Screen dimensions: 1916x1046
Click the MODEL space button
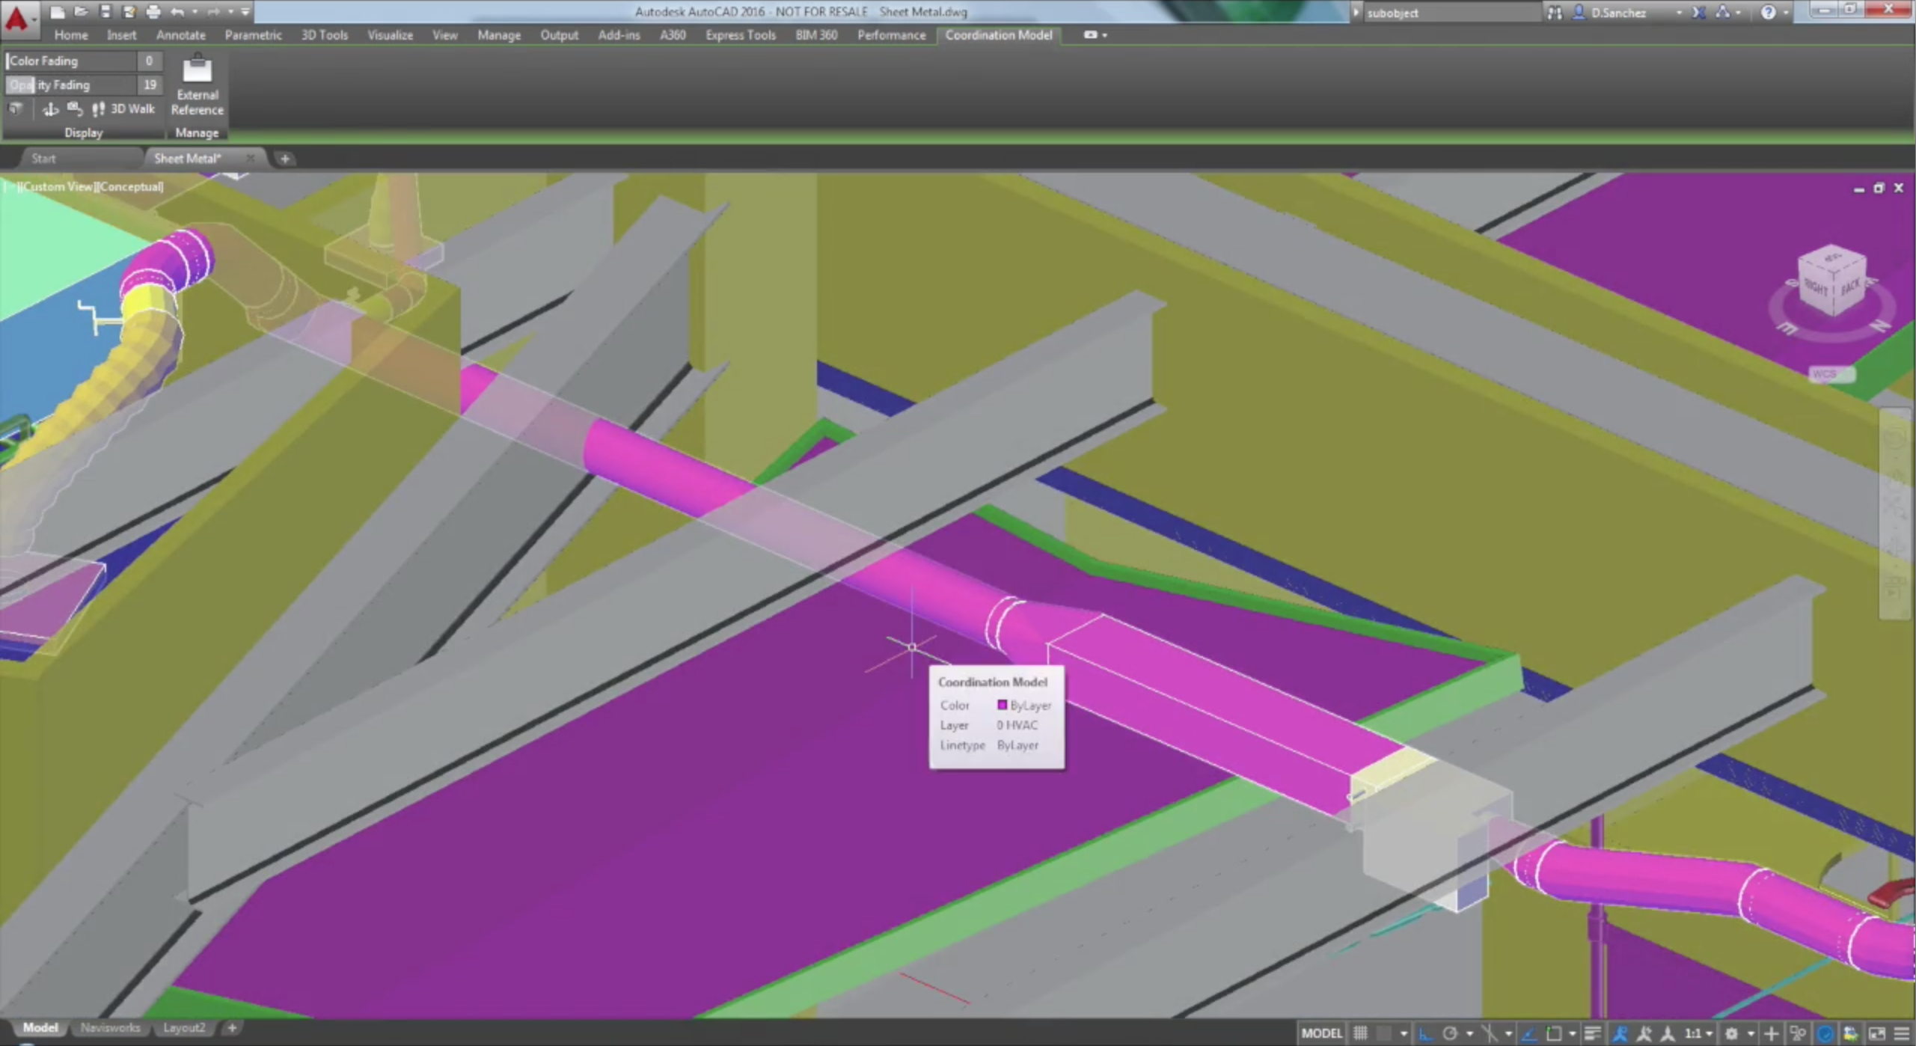tap(1321, 1034)
